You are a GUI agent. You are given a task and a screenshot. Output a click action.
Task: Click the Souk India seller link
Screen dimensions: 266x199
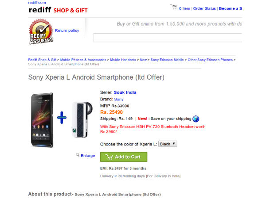125,92
